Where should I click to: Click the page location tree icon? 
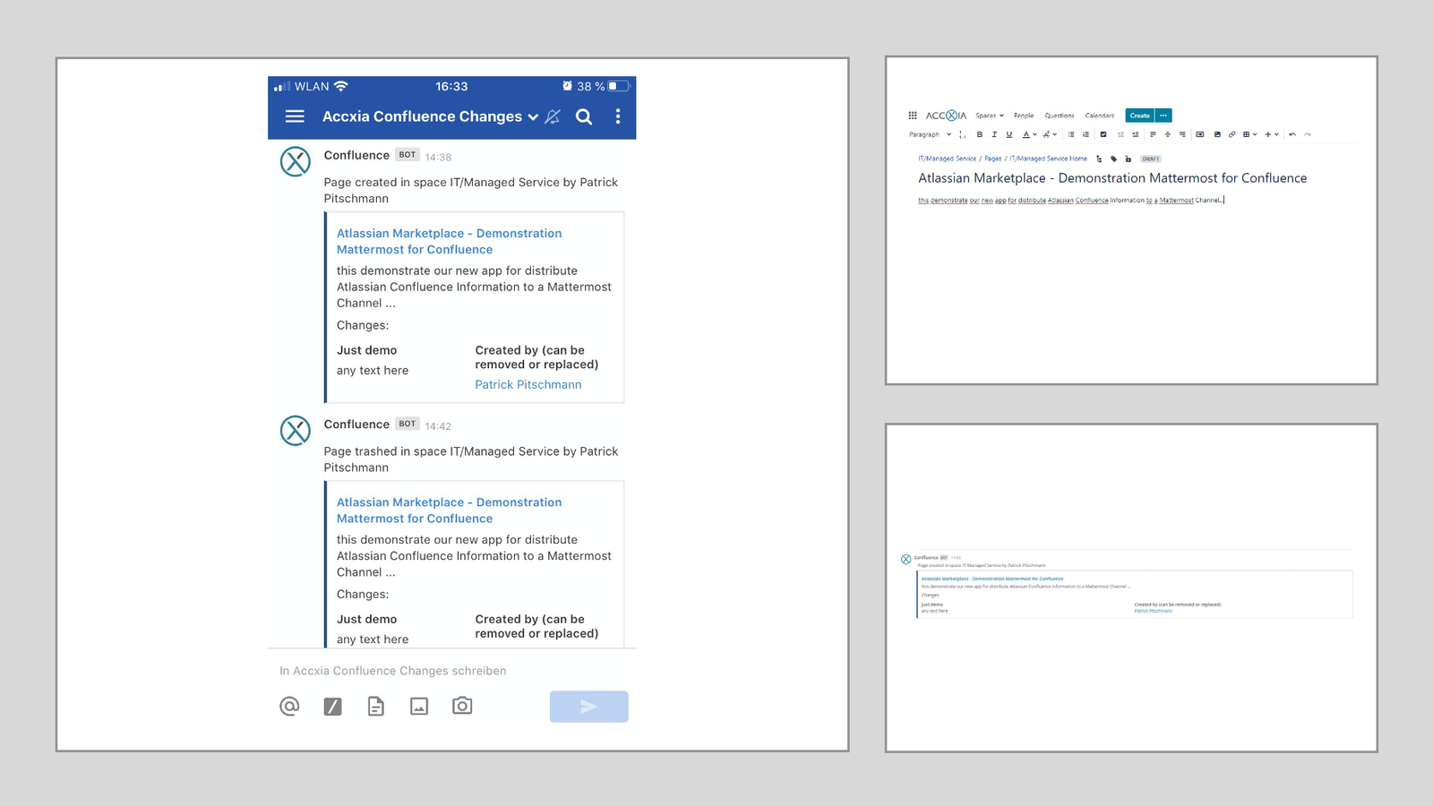point(1099,159)
